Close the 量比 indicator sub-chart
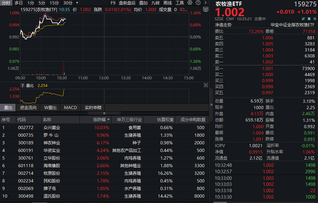Screen dimensions: 318x203 pos(206,85)
